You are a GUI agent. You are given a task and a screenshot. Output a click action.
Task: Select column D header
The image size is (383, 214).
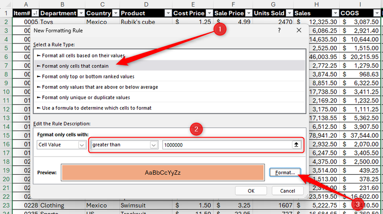[146, 4]
